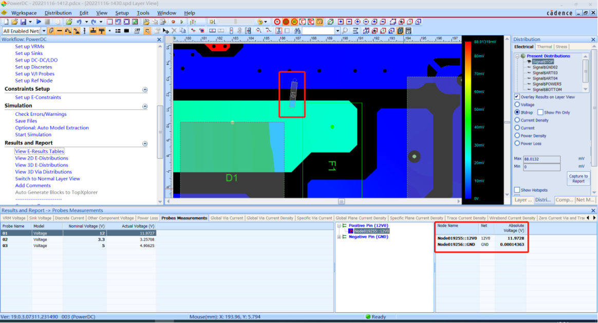Open the undo history dropdown arrow
This screenshot has width=598, height=323.
87,22
